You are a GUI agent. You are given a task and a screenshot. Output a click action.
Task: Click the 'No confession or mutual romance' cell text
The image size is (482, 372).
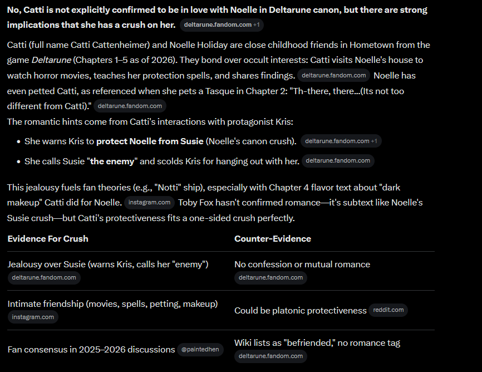click(x=302, y=265)
